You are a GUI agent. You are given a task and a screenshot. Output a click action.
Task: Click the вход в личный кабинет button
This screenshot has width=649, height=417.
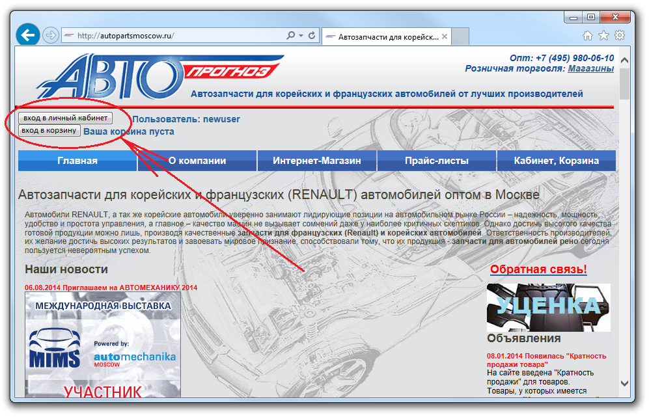pyautogui.click(x=65, y=118)
